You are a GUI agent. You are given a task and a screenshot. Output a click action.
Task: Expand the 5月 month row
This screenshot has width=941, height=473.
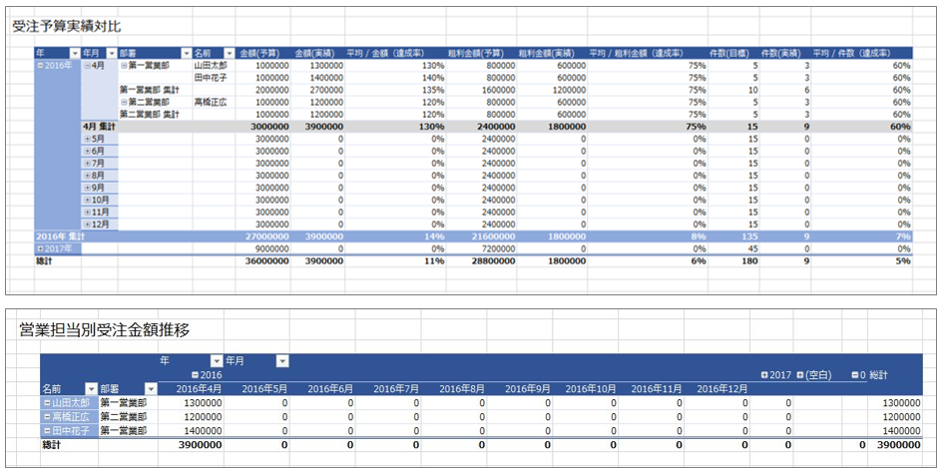(87, 139)
